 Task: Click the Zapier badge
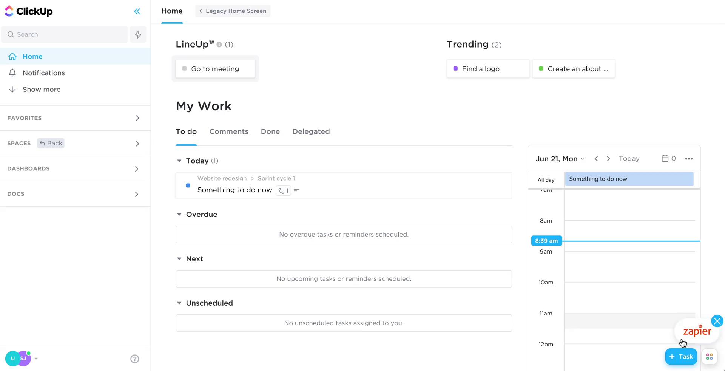(x=697, y=331)
